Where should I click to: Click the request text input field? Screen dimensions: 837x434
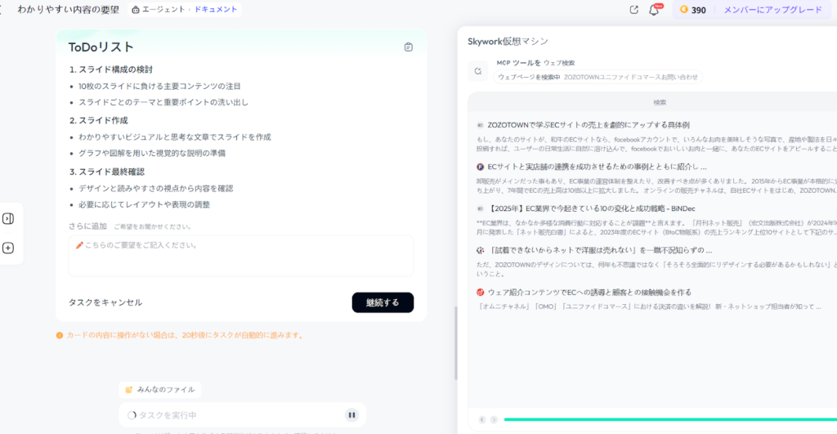[x=241, y=256]
